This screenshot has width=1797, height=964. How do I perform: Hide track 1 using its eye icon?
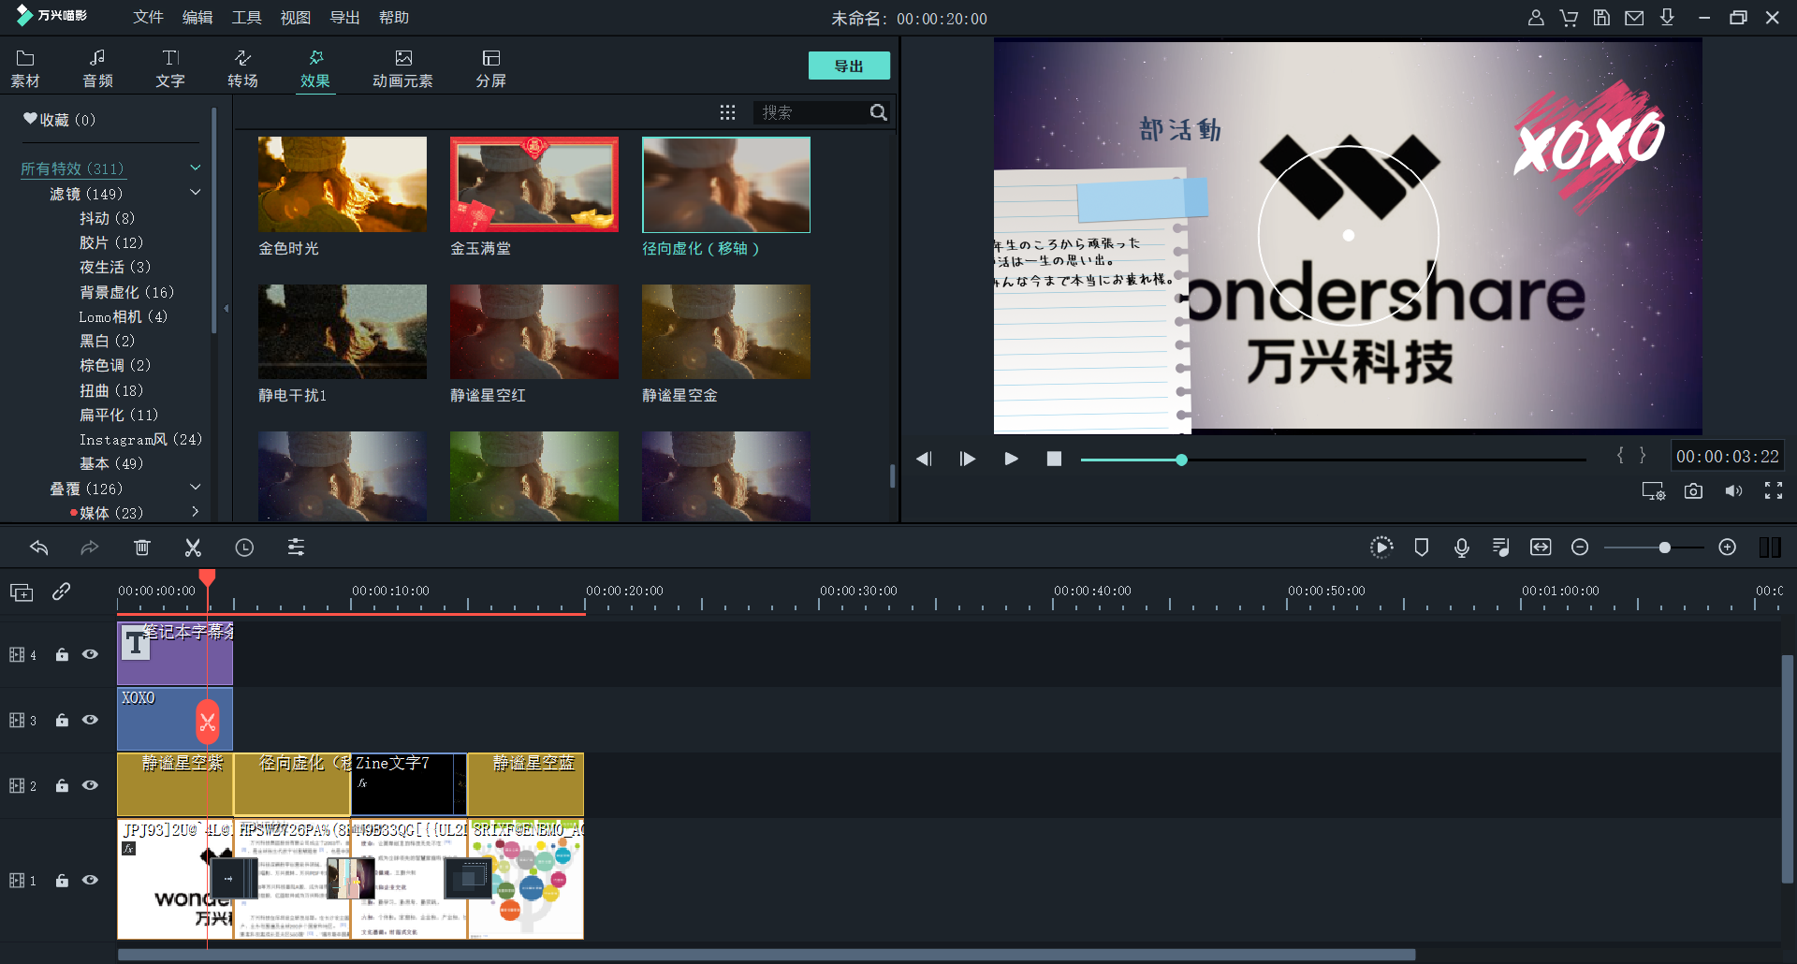point(90,880)
